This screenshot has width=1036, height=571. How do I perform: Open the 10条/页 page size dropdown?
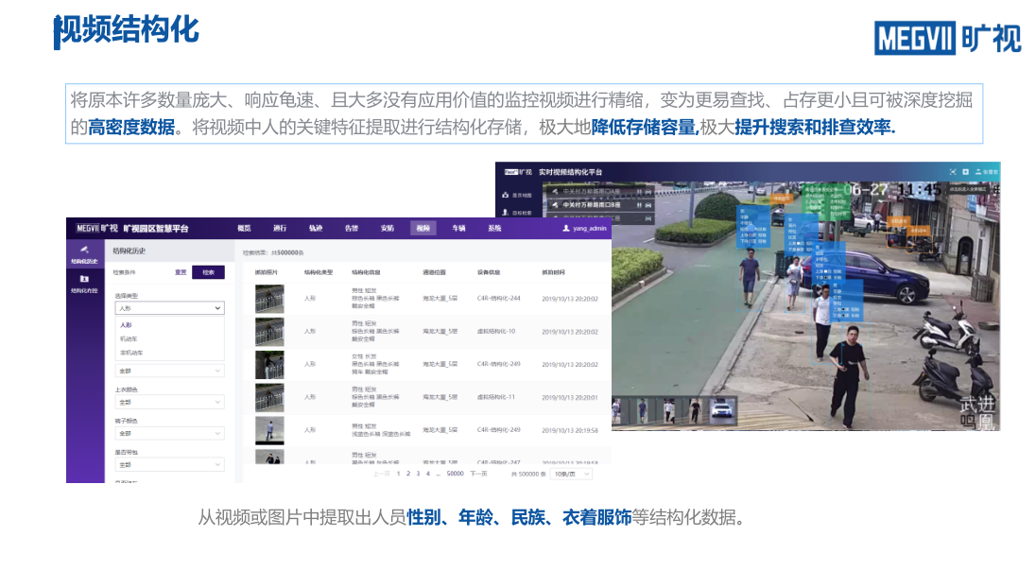point(571,474)
